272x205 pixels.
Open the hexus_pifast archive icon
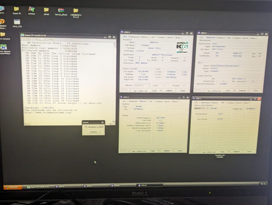tap(61, 12)
